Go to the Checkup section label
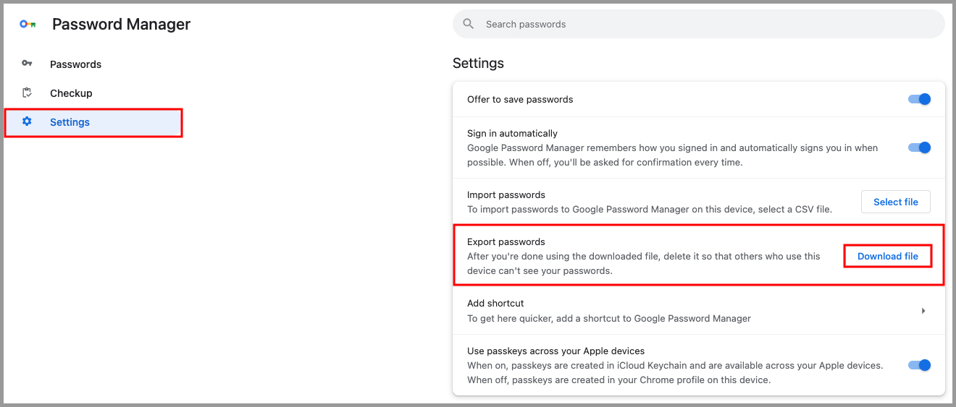This screenshot has height=407, width=956. (x=71, y=93)
